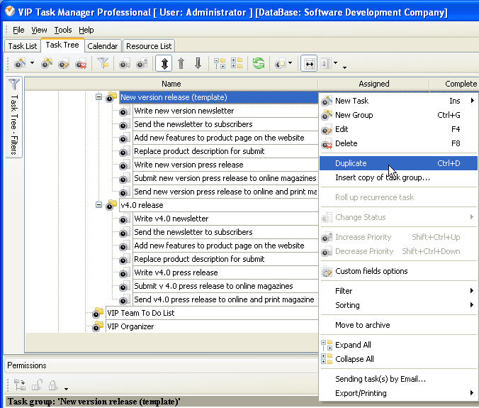This screenshot has height=408, width=479.
Task: Expand the Filter submenu in context menu
Action: tap(398, 291)
